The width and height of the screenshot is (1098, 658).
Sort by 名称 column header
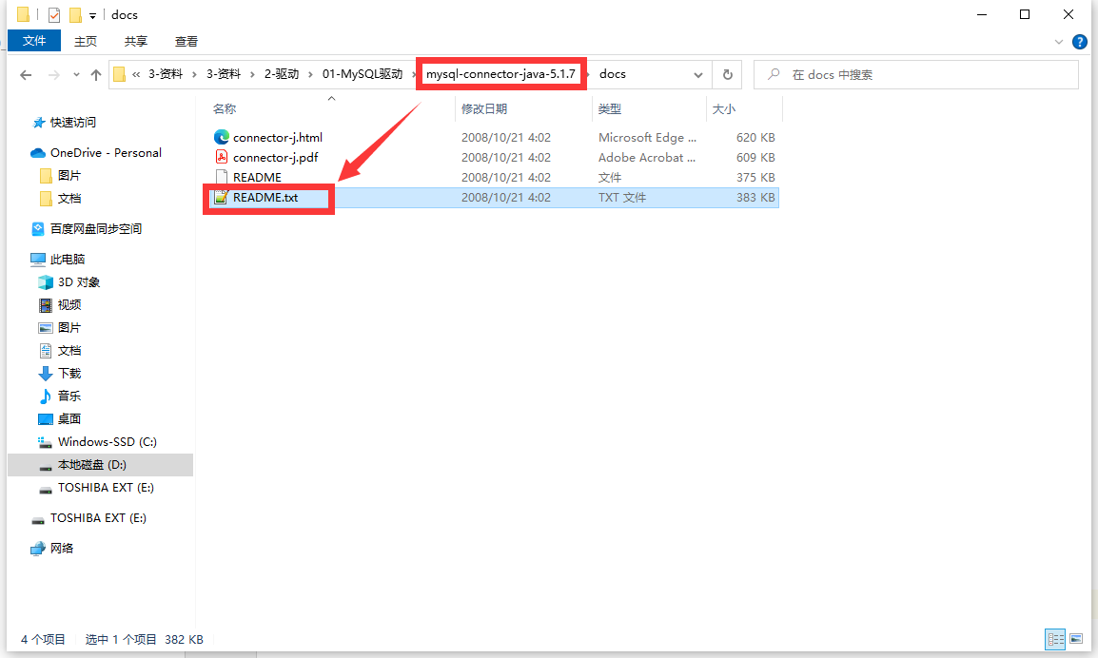(225, 109)
